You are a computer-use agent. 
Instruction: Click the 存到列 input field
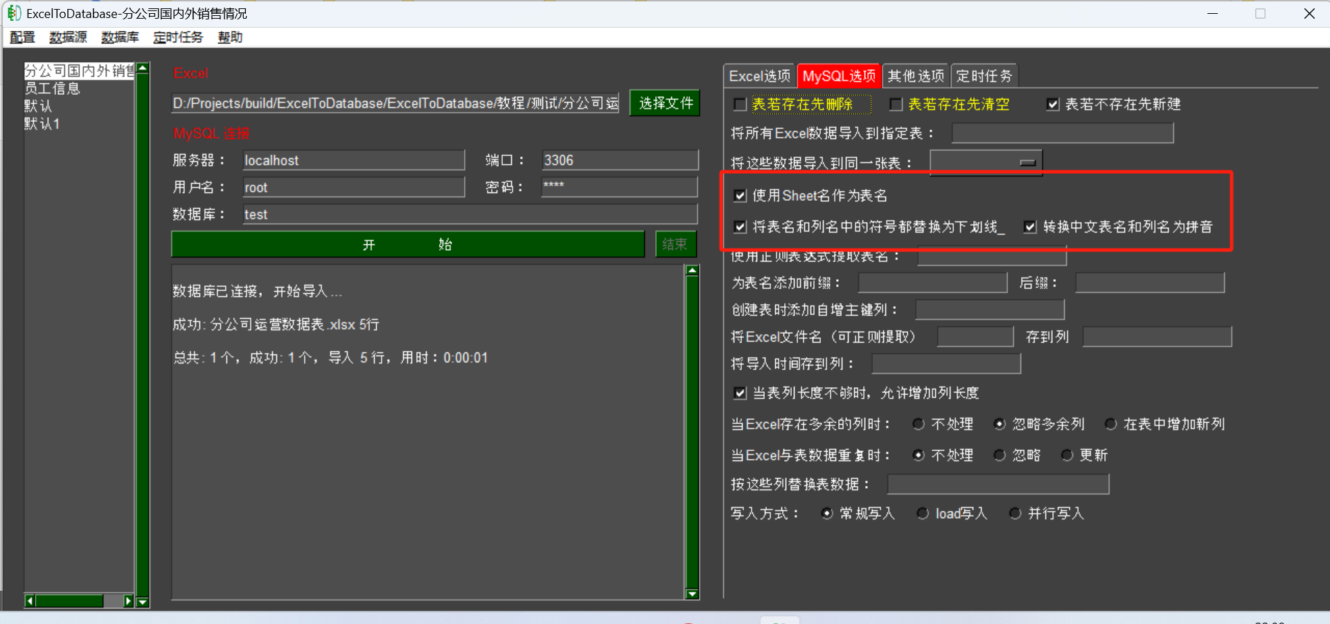[1157, 337]
